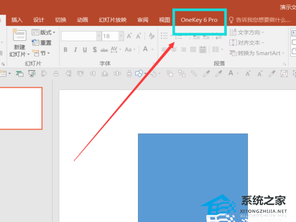Click the font color A in the Font group

click(x=146, y=49)
